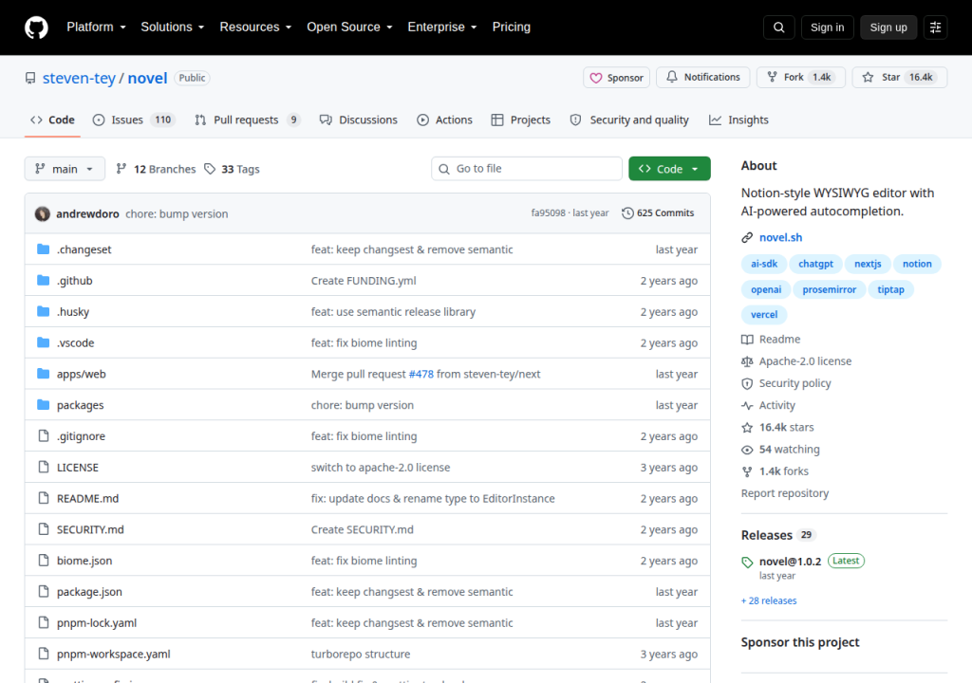Viewport: 972px width, 683px height.
Task: Switch to the Discussions tab
Action: [358, 120]
